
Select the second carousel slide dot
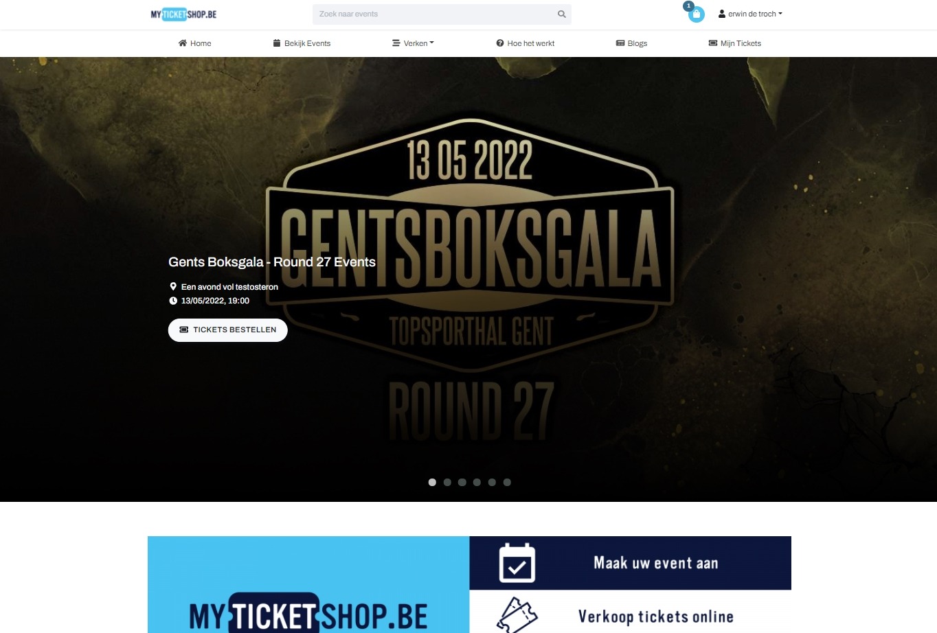click(x=447, y=483)
